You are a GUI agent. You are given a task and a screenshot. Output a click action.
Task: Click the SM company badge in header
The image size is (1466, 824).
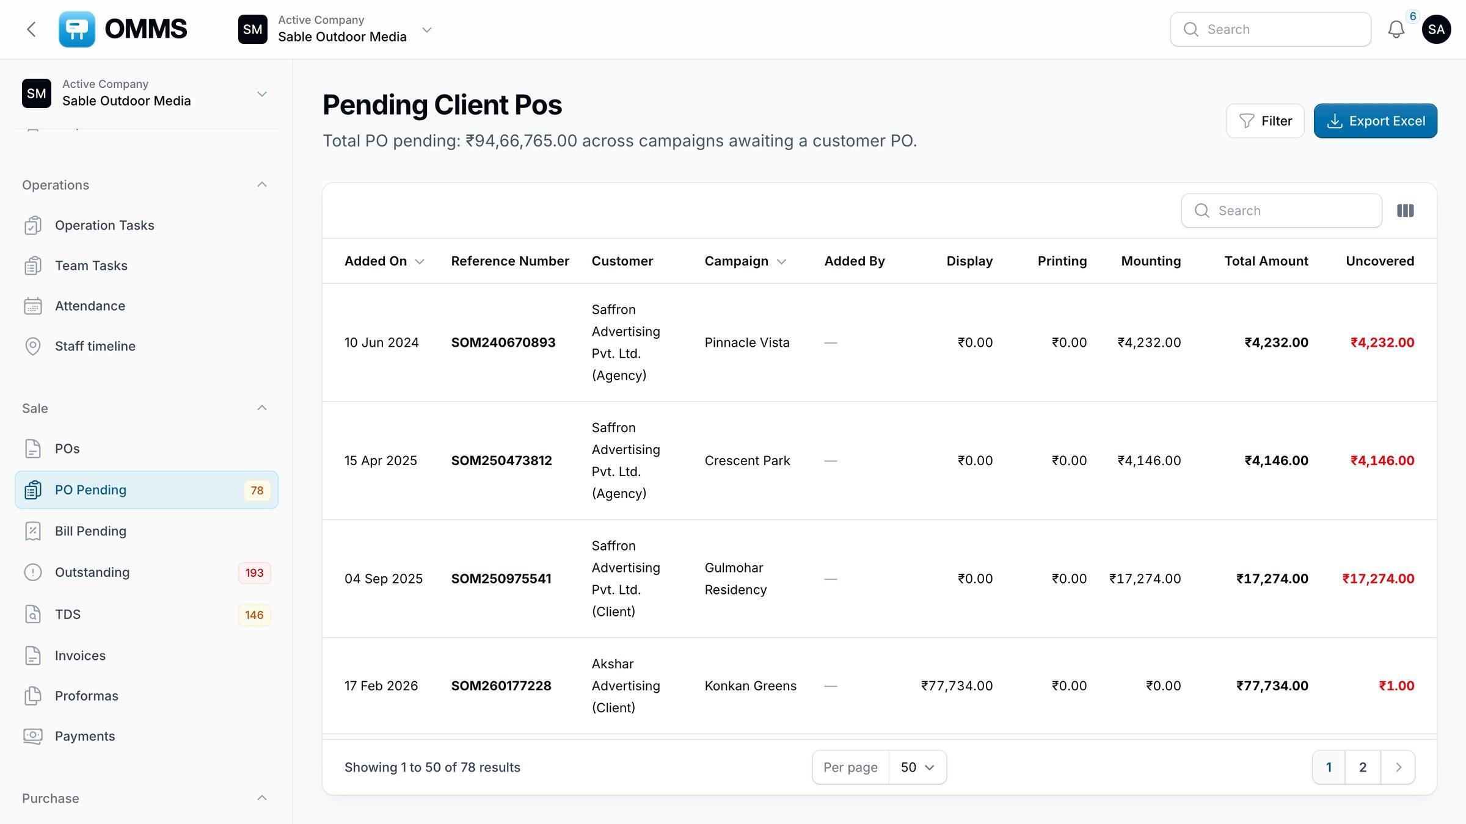(253, 29)
